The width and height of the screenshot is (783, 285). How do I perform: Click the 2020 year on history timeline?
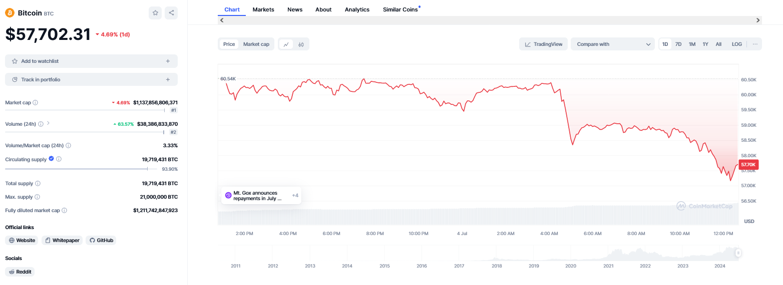click(x=571, y=266)
